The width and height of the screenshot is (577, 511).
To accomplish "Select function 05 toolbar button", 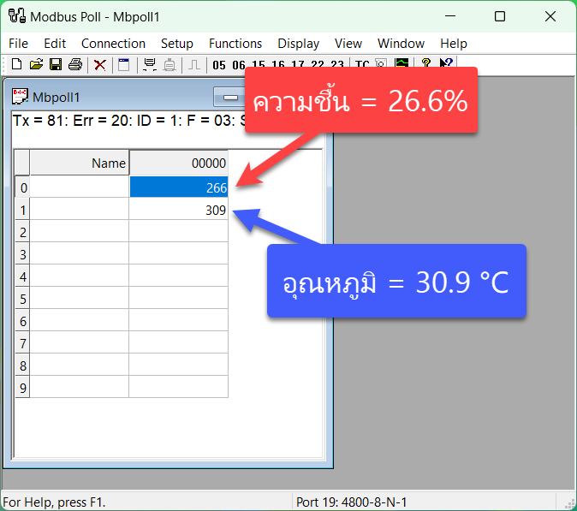I will (219, 65).
